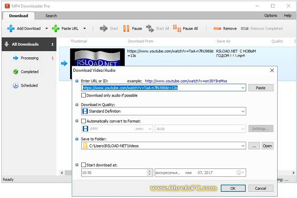Switch to the Download tab
This screenshot has height=198, width=297.
point(19,16)
